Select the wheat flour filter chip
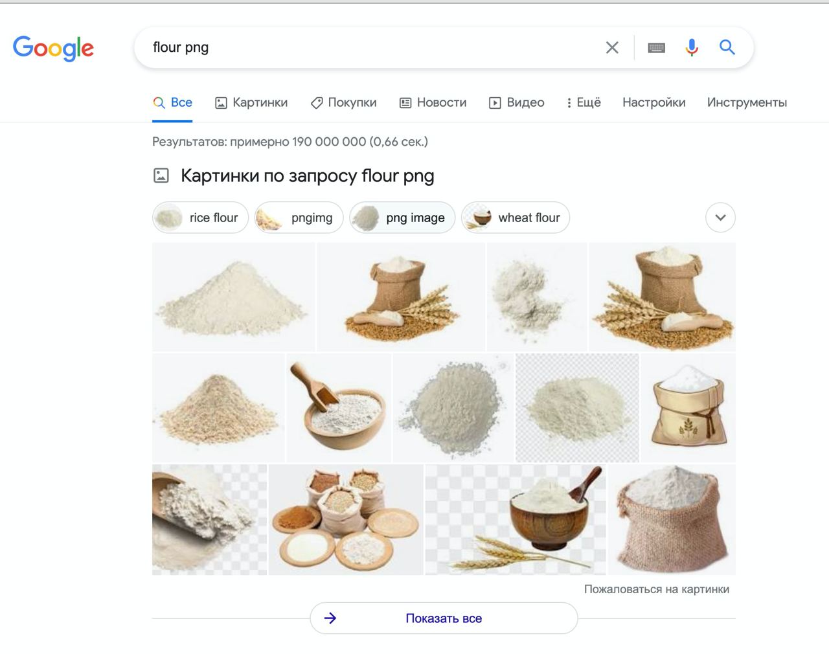The width and height of the screenshot is (829, 654). point(516,218)
